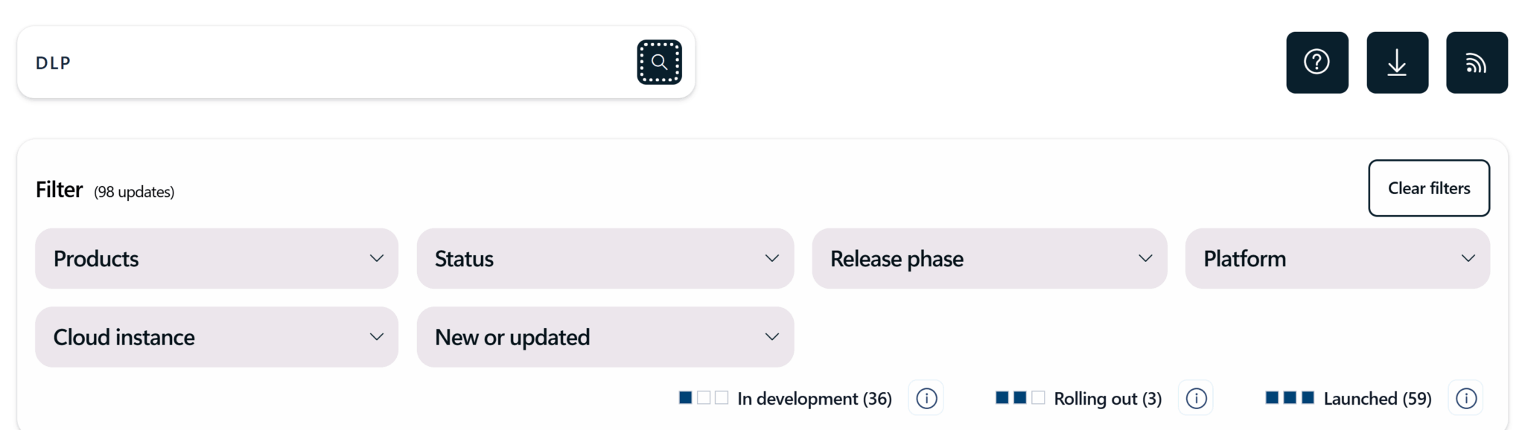This screenshot has height=430, width=1525.
Task: Toggle the Rolling out (3) filter
Action: click(x=1107, y=399)
